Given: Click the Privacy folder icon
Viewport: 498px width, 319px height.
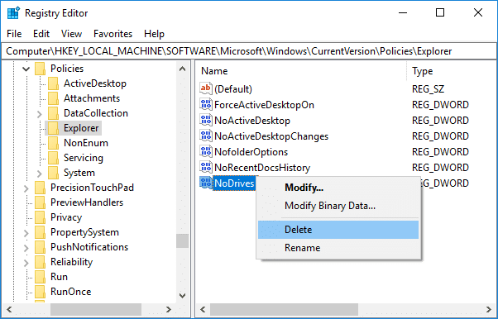Looking at the screenshot, I should coord(40,217).
